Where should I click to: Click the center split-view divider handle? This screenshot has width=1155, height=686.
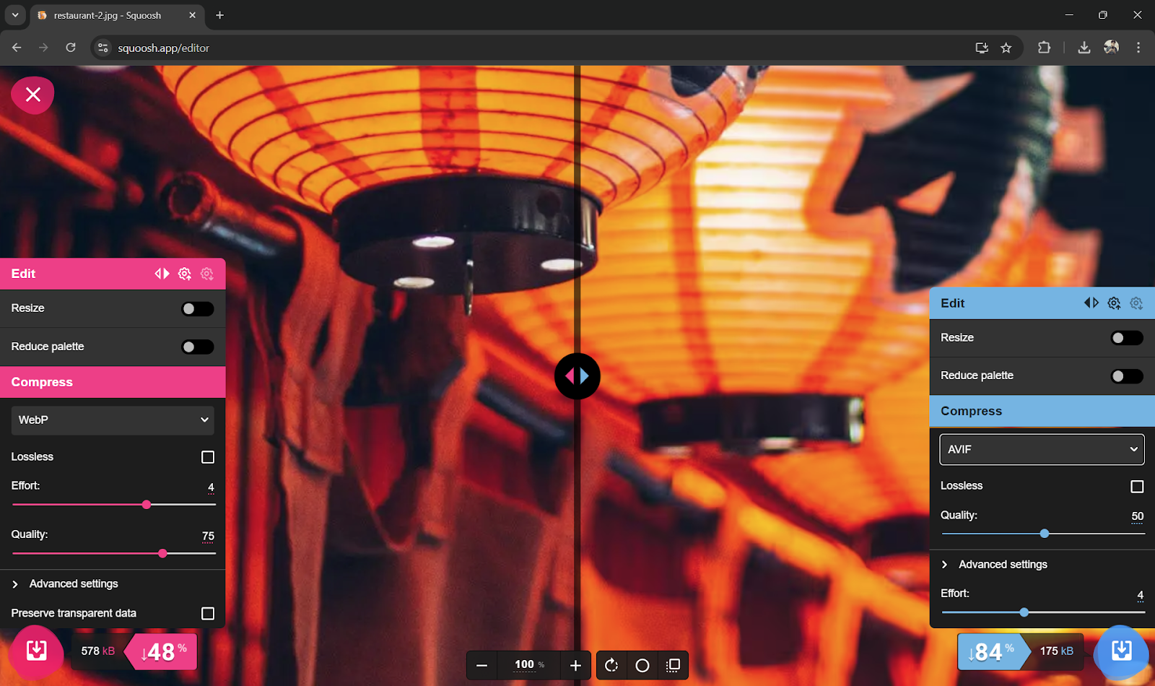click(577, 376)
